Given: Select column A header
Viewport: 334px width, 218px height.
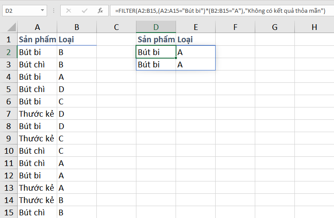Looking at the screenshot, I should [37, 27].
